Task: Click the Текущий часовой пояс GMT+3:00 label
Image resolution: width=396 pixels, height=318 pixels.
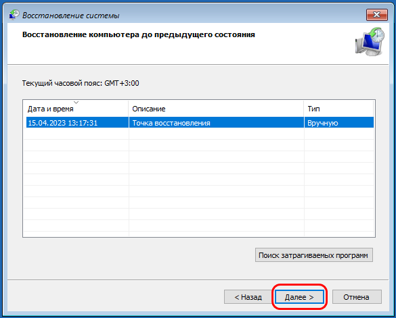Action: click(81, 83)
